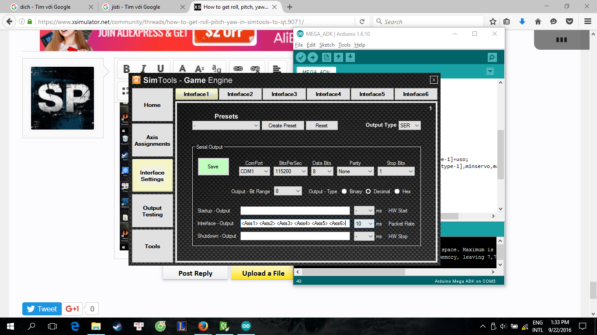
Task: Switch to the Interface4 tab
Action: [x=328, y=94]
